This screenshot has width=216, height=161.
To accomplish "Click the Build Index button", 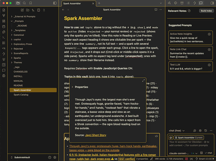I will pos(206,11).
